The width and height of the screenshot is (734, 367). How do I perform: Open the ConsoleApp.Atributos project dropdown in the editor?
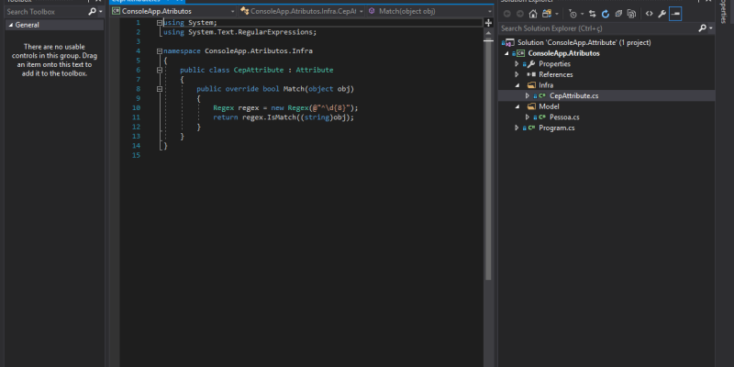click(x=170, y=11)
